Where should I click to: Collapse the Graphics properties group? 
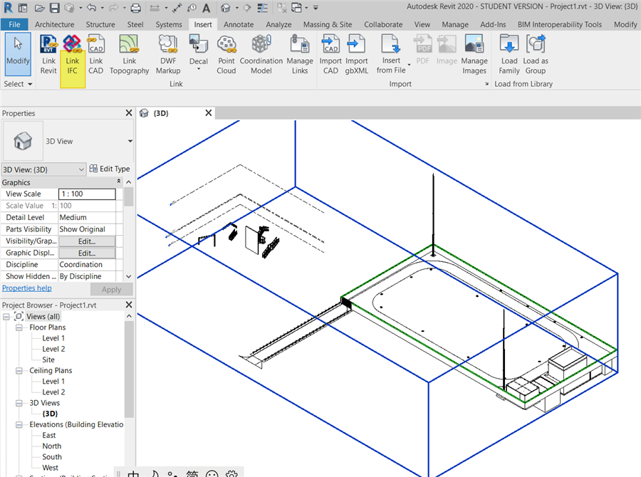119,181
